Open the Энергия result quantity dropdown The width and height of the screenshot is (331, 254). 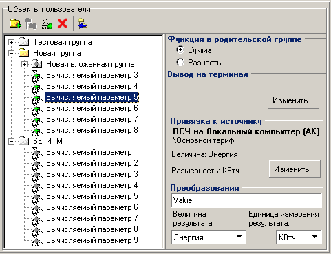239,237
